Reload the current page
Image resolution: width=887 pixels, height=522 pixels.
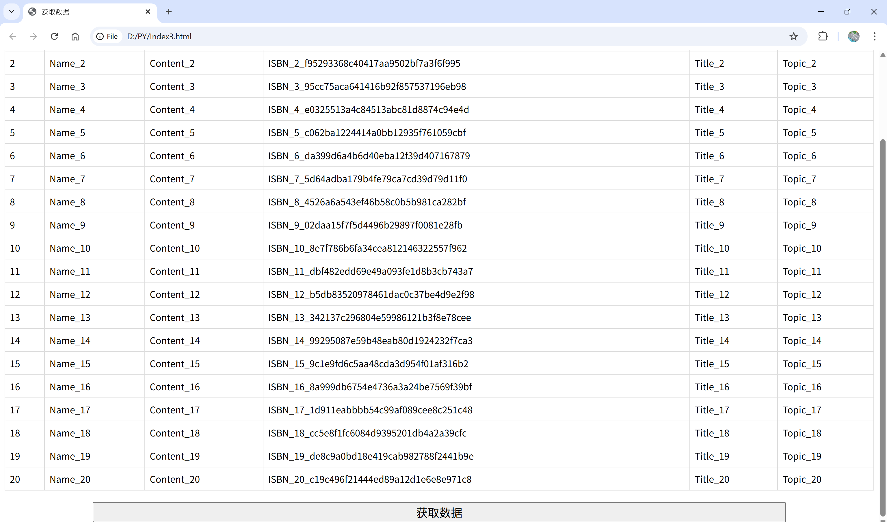(x=54, y=36)
